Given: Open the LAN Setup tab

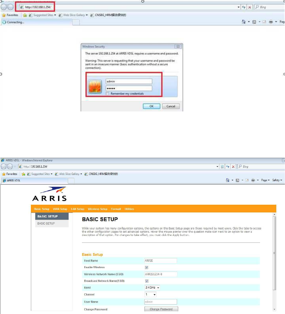Looking at the screenshot, I should [x=78, y=209].
